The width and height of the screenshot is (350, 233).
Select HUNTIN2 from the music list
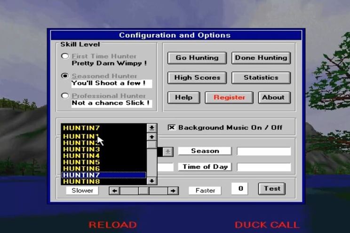click(x=104, y=143)
